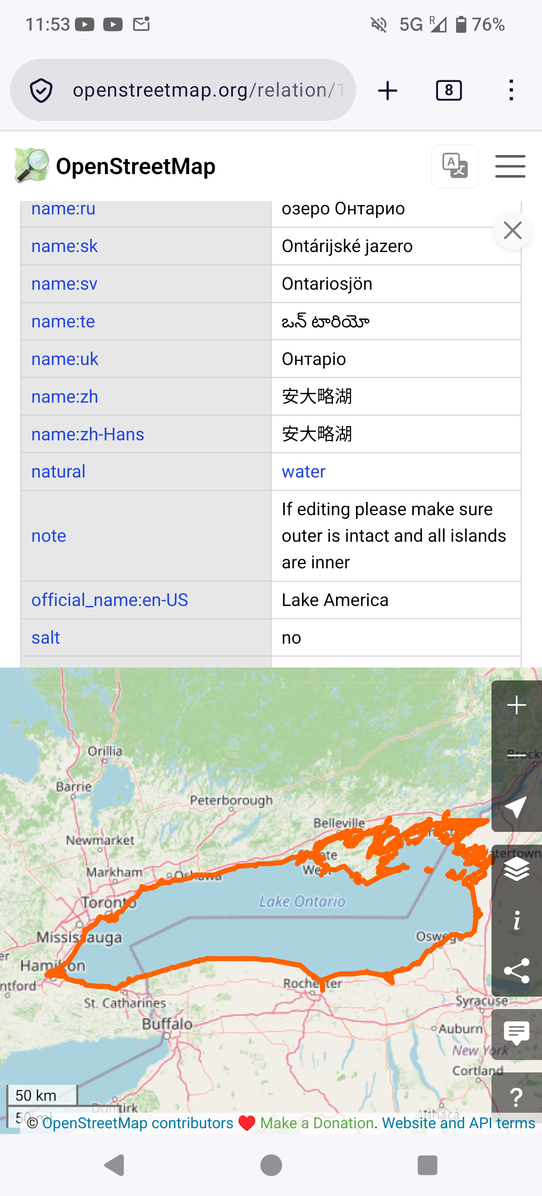The height and width of the screenshot is (1196, 542).
Task: Select the Ontárijské jazero value text
Action: tap(347, 246)
